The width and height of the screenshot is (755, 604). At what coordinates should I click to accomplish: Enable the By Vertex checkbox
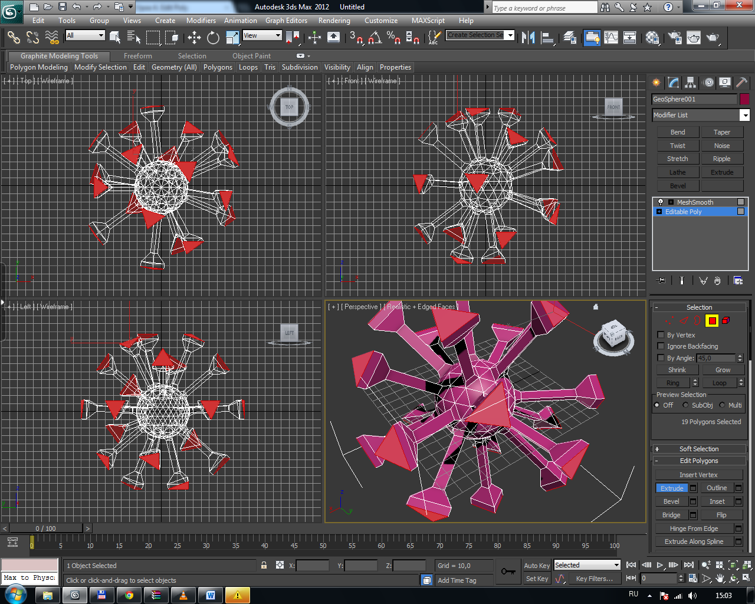click(661, 335)
